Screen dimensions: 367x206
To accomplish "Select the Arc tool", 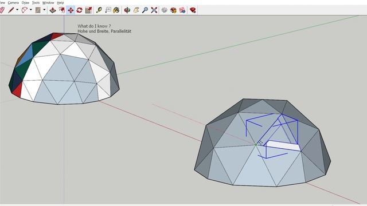I will [24, 10].
